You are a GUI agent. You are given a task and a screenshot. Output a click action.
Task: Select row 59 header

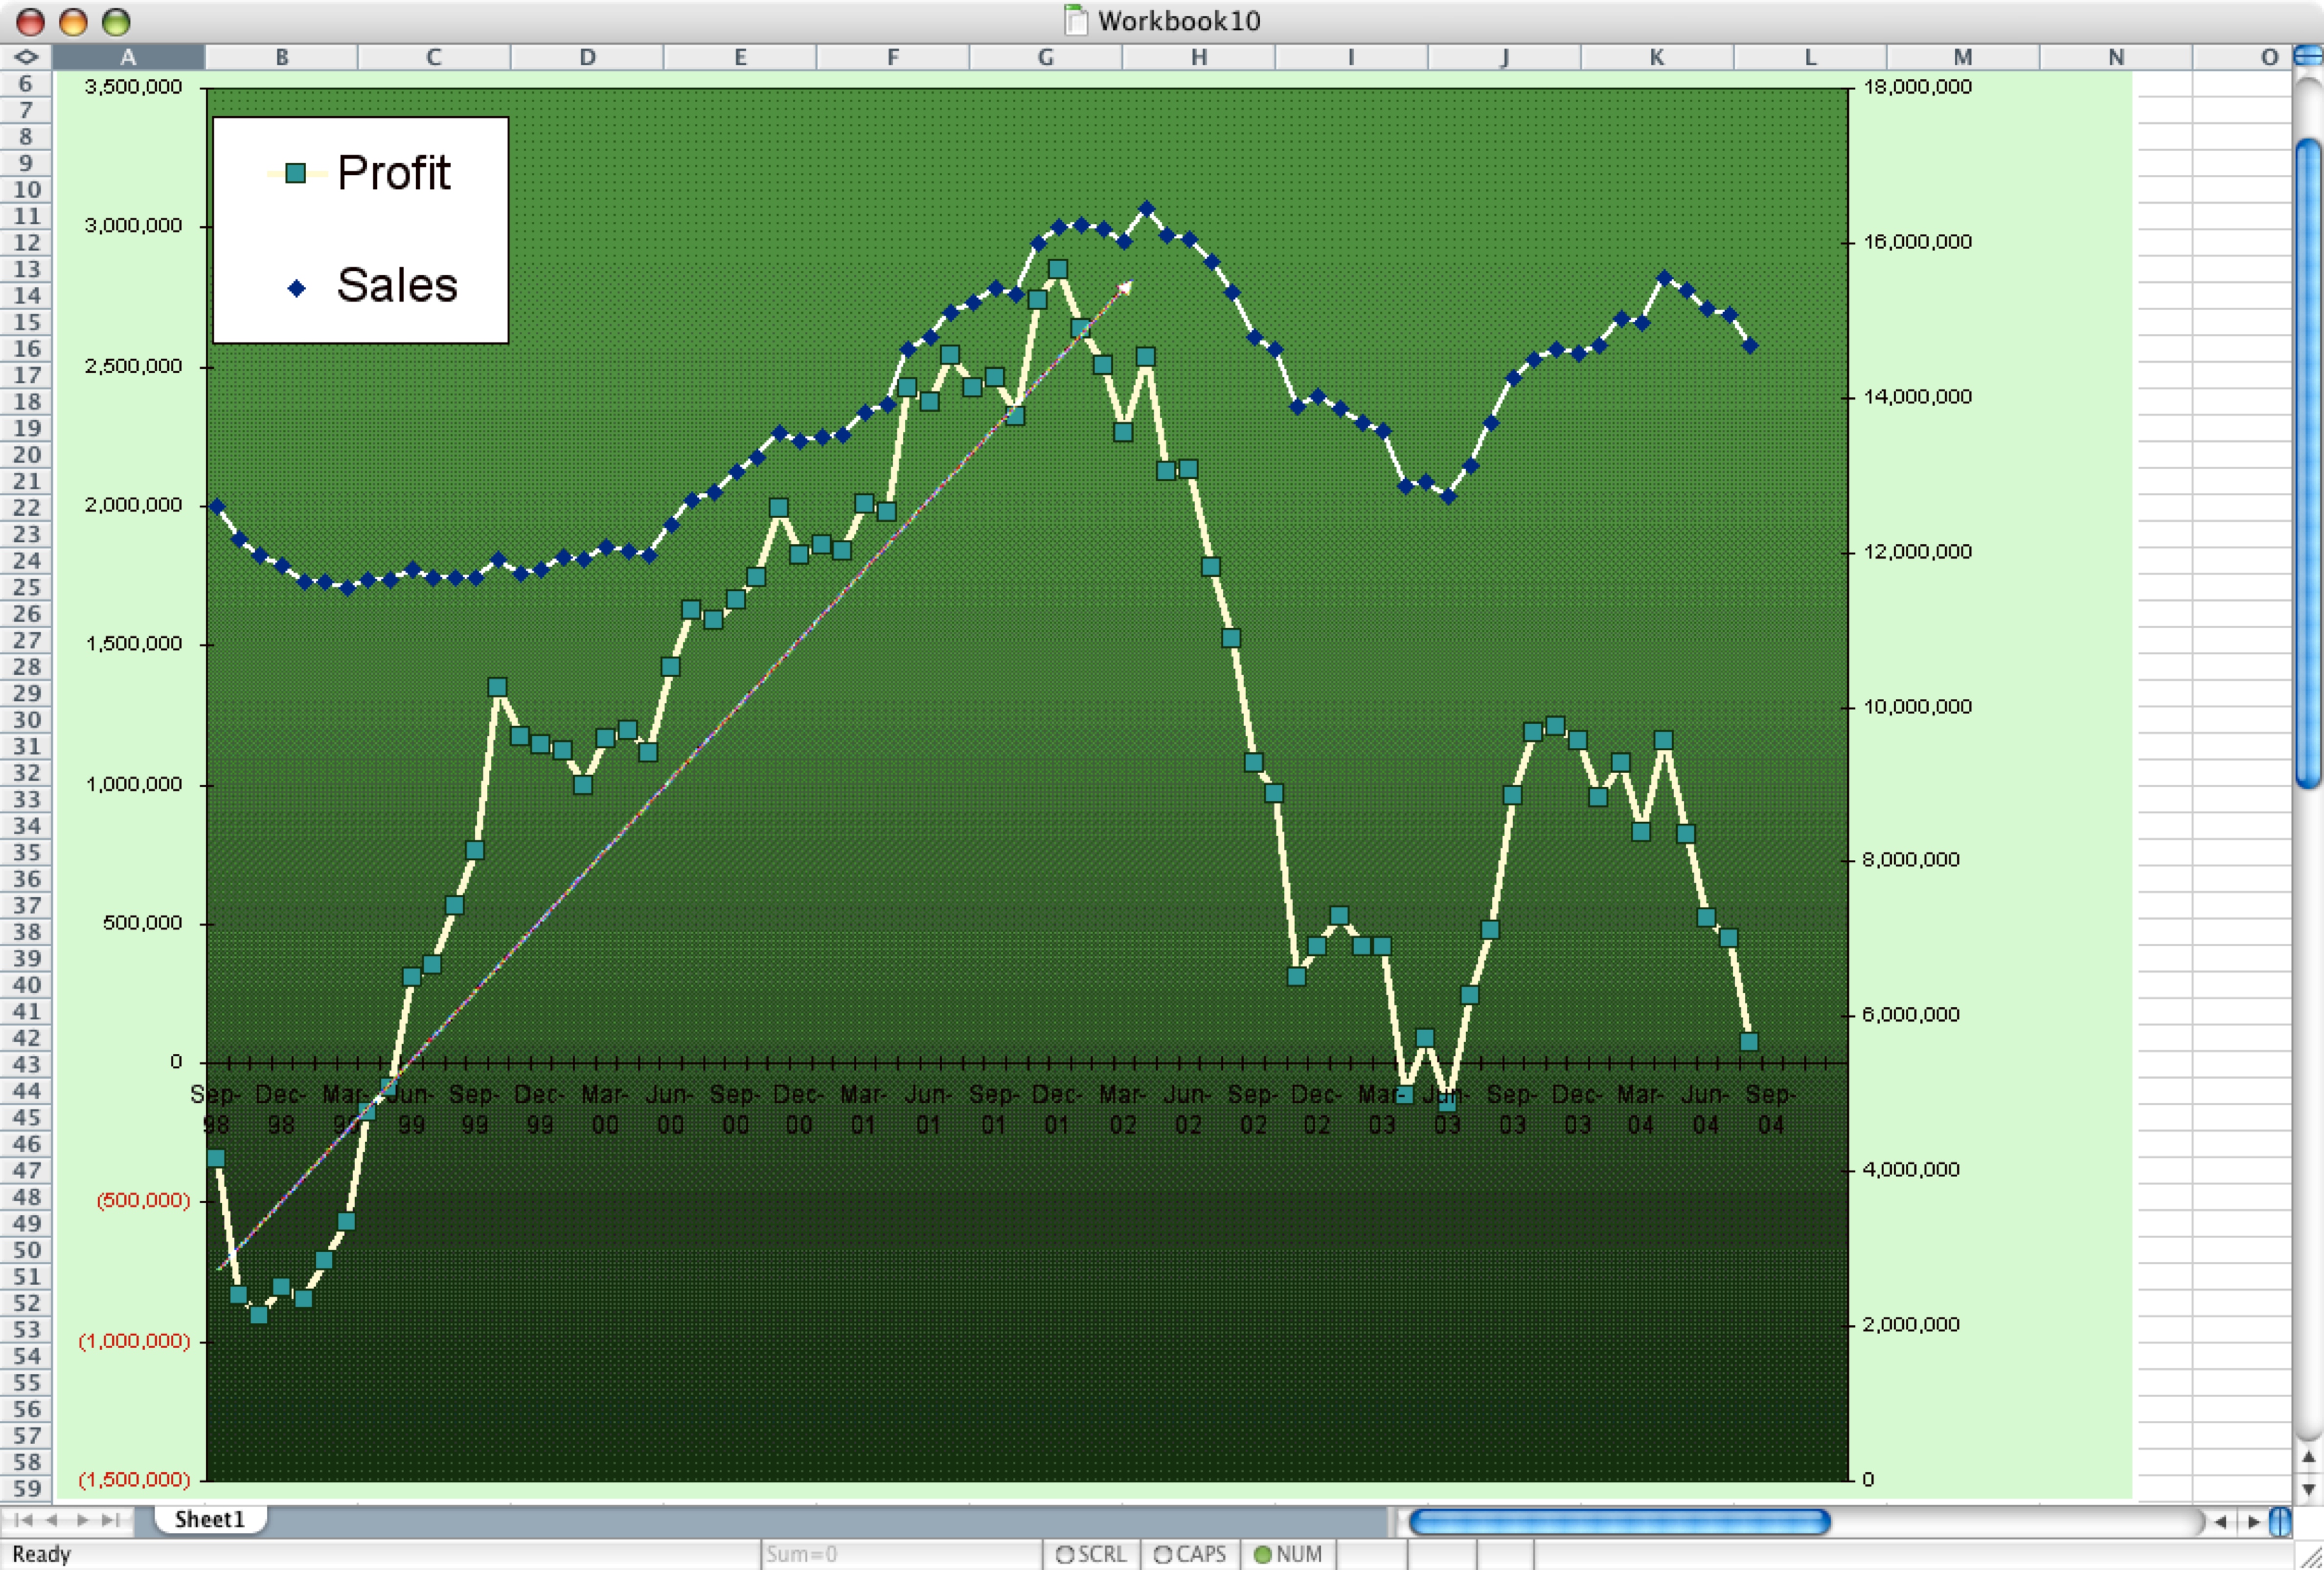pyautogui.click(x=26, y=1488)
